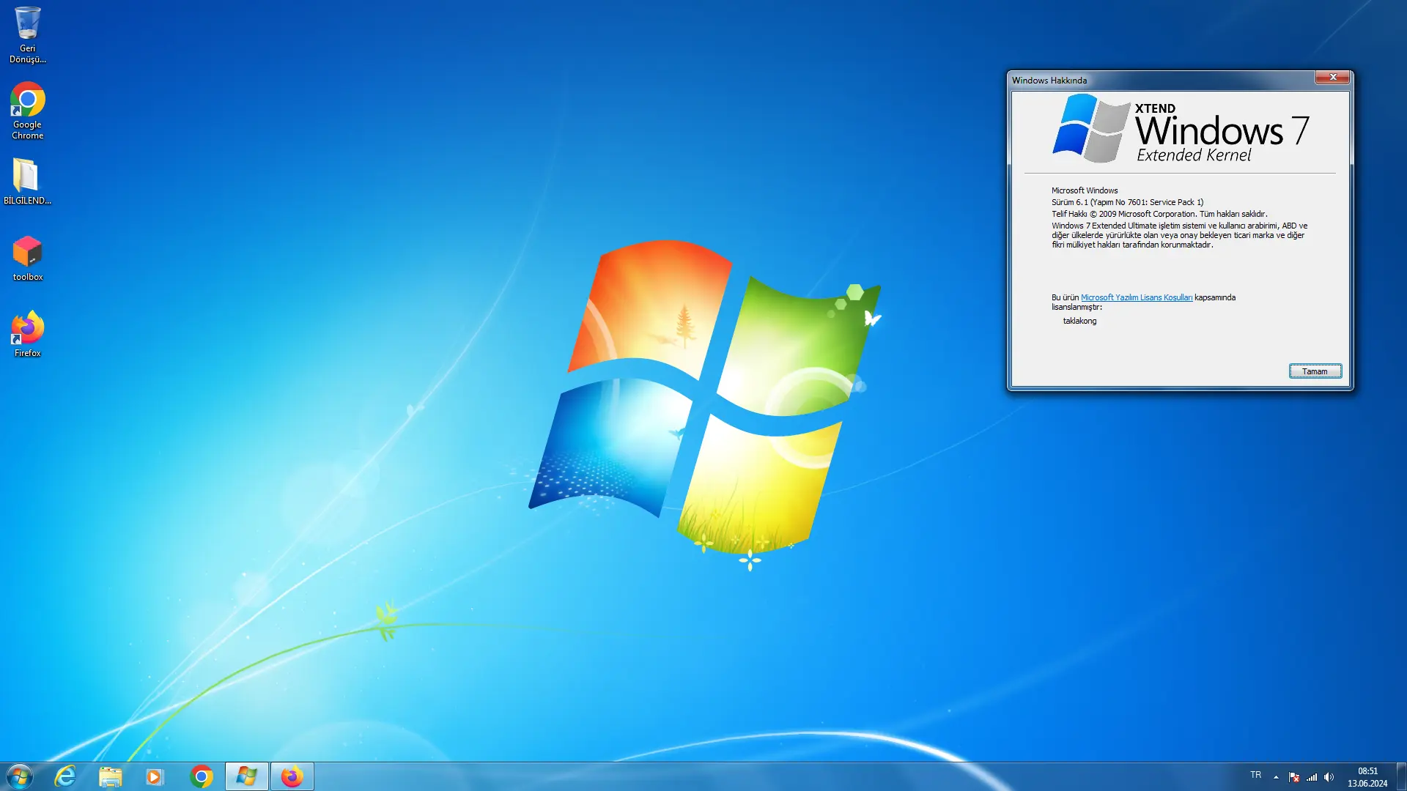
Task: Open the TR input language indicator
Action: pyautogui.click(x=1256, y=776)
